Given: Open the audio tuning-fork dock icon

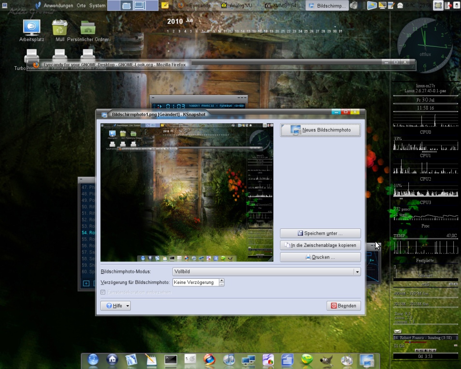Looking at the screenshot, I should (x=347, y=360).
